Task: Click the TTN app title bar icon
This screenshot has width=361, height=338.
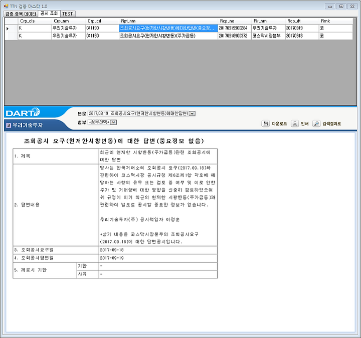Action: (x=6, y=6)
